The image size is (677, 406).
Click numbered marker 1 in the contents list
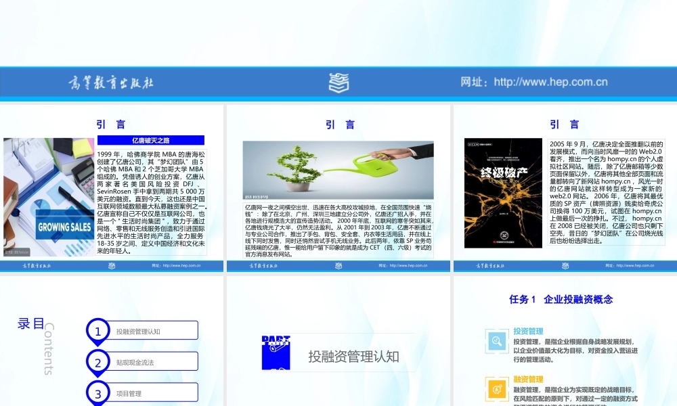coord(97,331)
